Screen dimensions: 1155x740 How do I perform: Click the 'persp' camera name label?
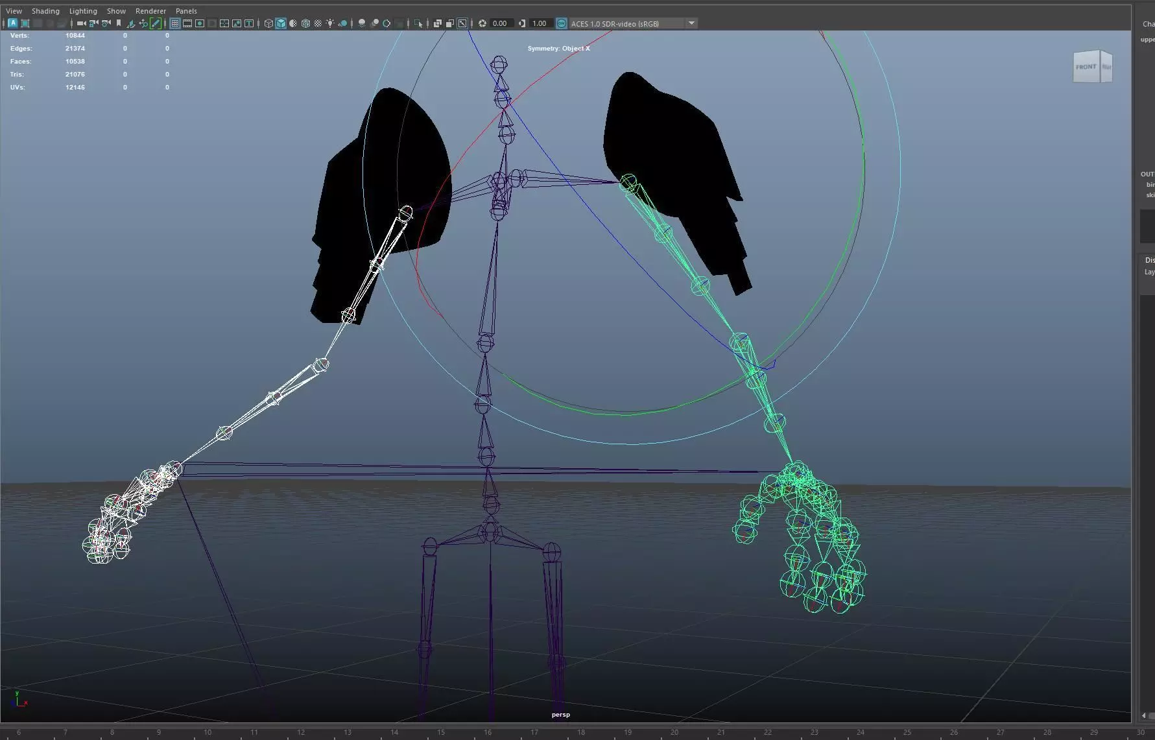561,715
